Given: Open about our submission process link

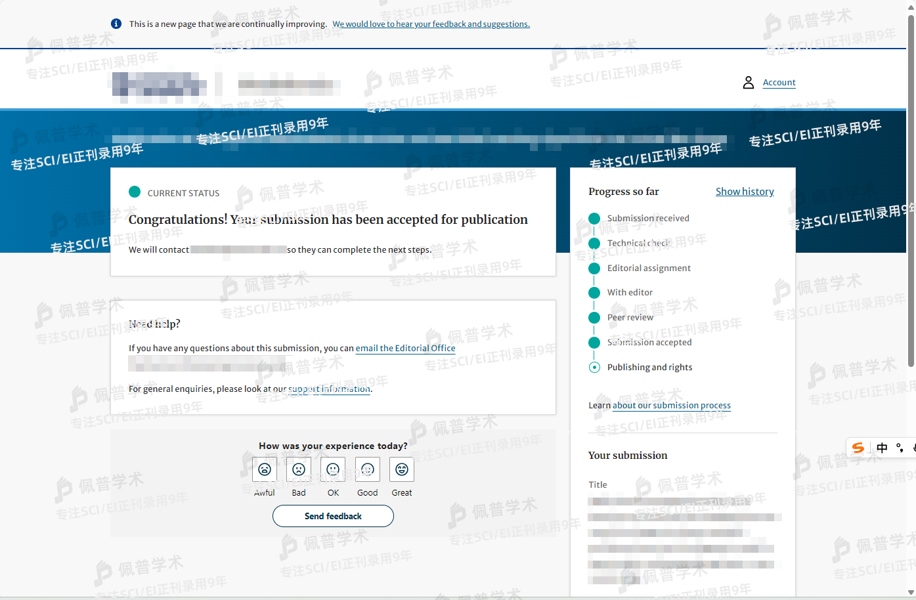Looking at the screenshot, I should point(671,406).
